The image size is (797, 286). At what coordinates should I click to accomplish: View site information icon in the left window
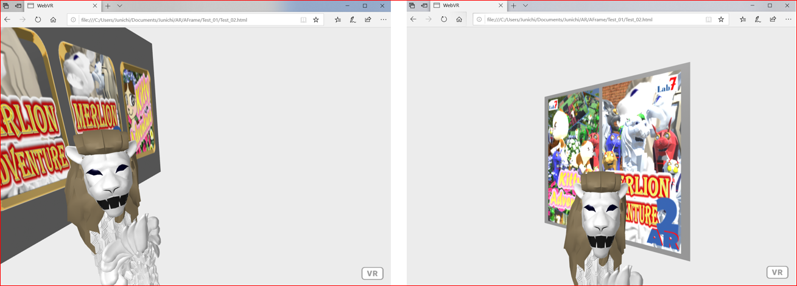tap(74, 20)
